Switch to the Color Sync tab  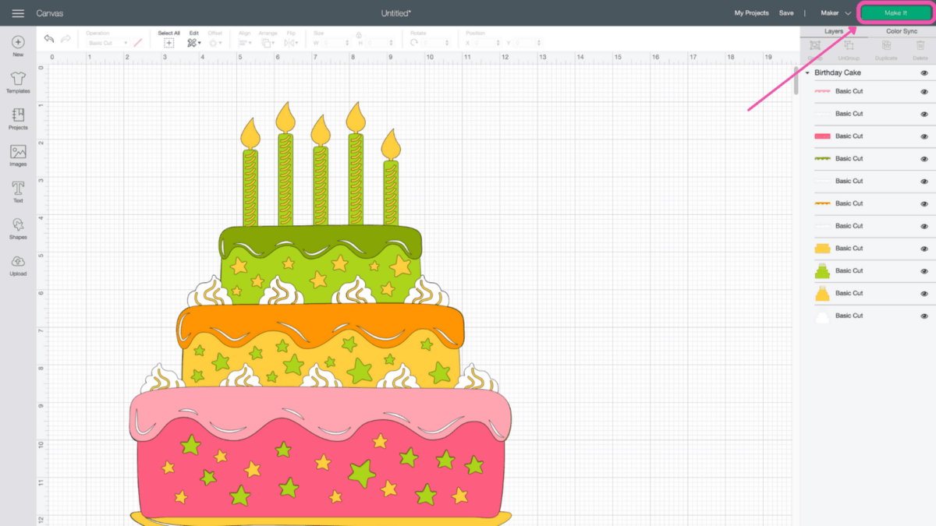(x=902, y=31)
